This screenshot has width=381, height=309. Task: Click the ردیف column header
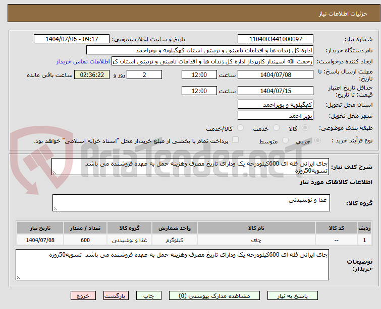click(364, 228)
